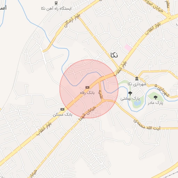Click the آیت الله محمدی street label

pyautogui.click(x=147, y=125)
